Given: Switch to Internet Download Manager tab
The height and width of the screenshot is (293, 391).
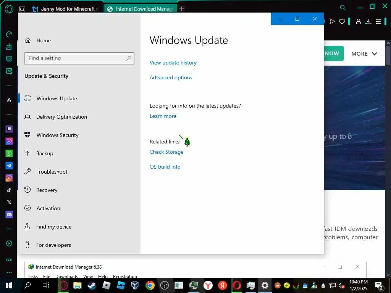Looking at the screenshot, I should pyautogui.click(x=141, y=9).
